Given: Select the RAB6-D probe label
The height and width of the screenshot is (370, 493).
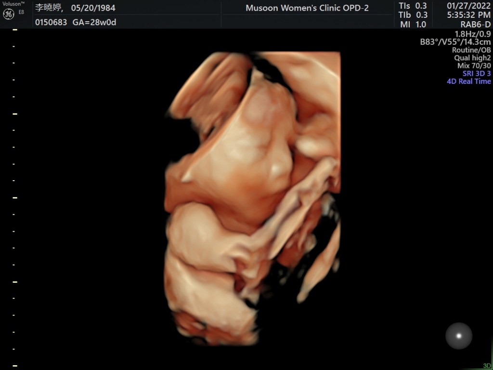Looking at the screenshot, I should pyautogui.click(x=475, y=25).
